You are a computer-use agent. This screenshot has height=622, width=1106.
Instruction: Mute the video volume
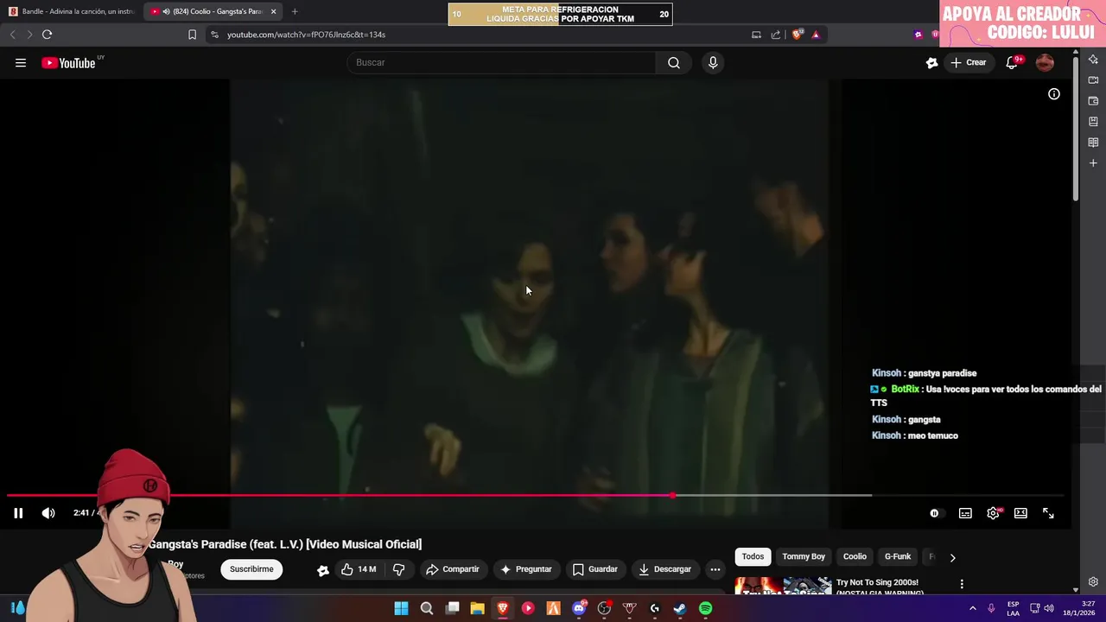[x=48, y=513]
